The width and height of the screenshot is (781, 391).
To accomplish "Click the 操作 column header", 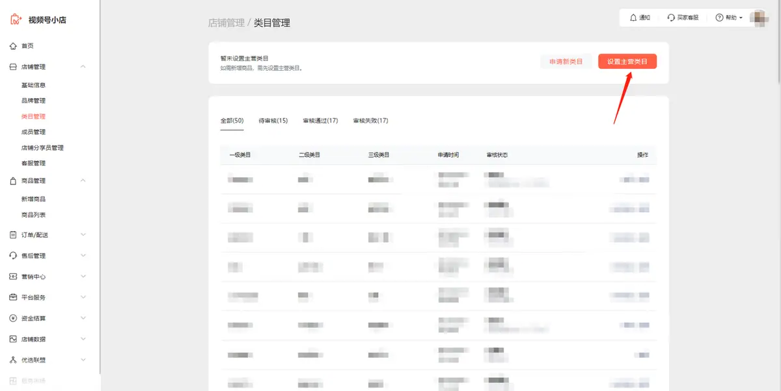I will click(642, 155).
